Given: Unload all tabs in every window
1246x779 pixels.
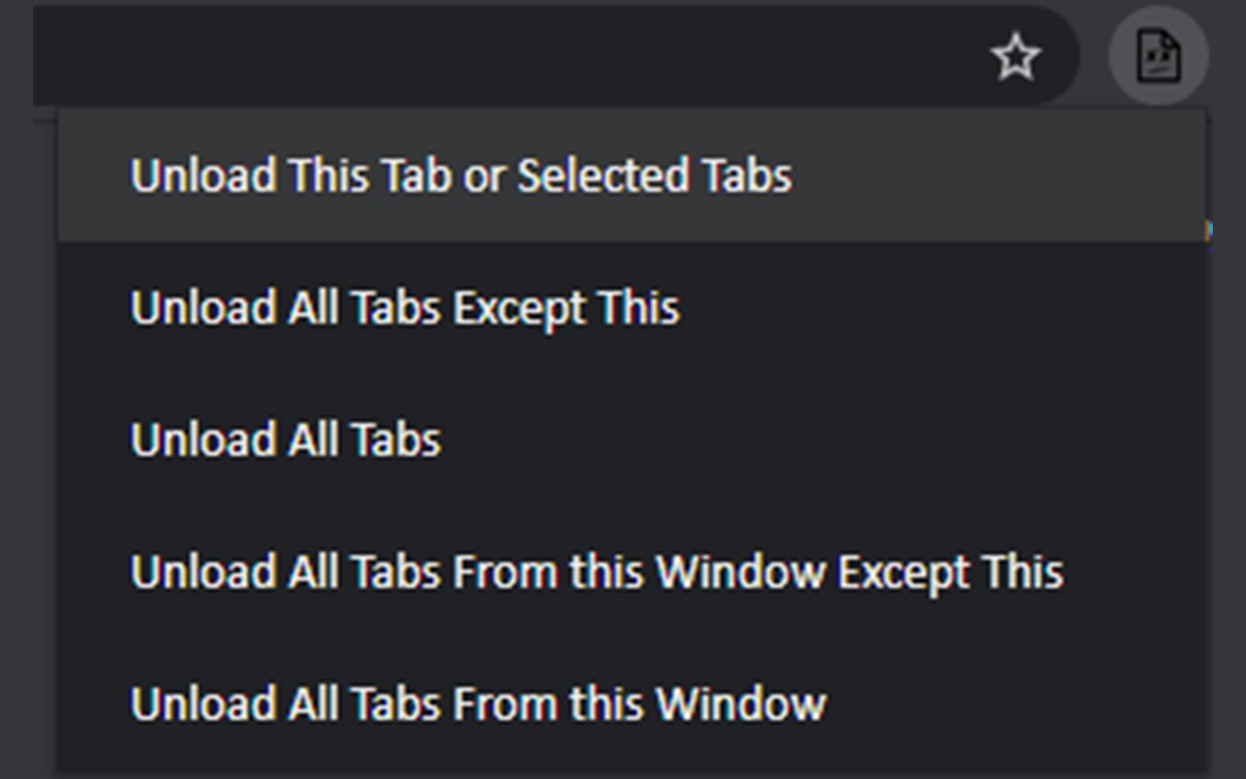Looking at the screenshot, I should [286, 440].
